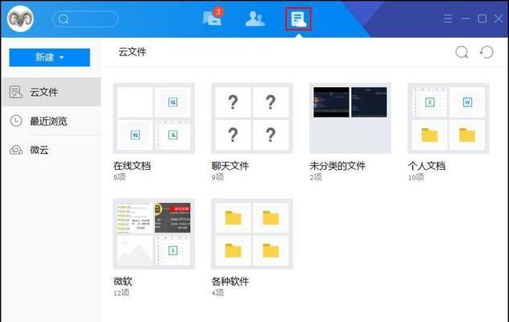The image size is (509, 322).
Task: Open the 未分类的文件 folder thumbnail
Action: pos(350,118)
